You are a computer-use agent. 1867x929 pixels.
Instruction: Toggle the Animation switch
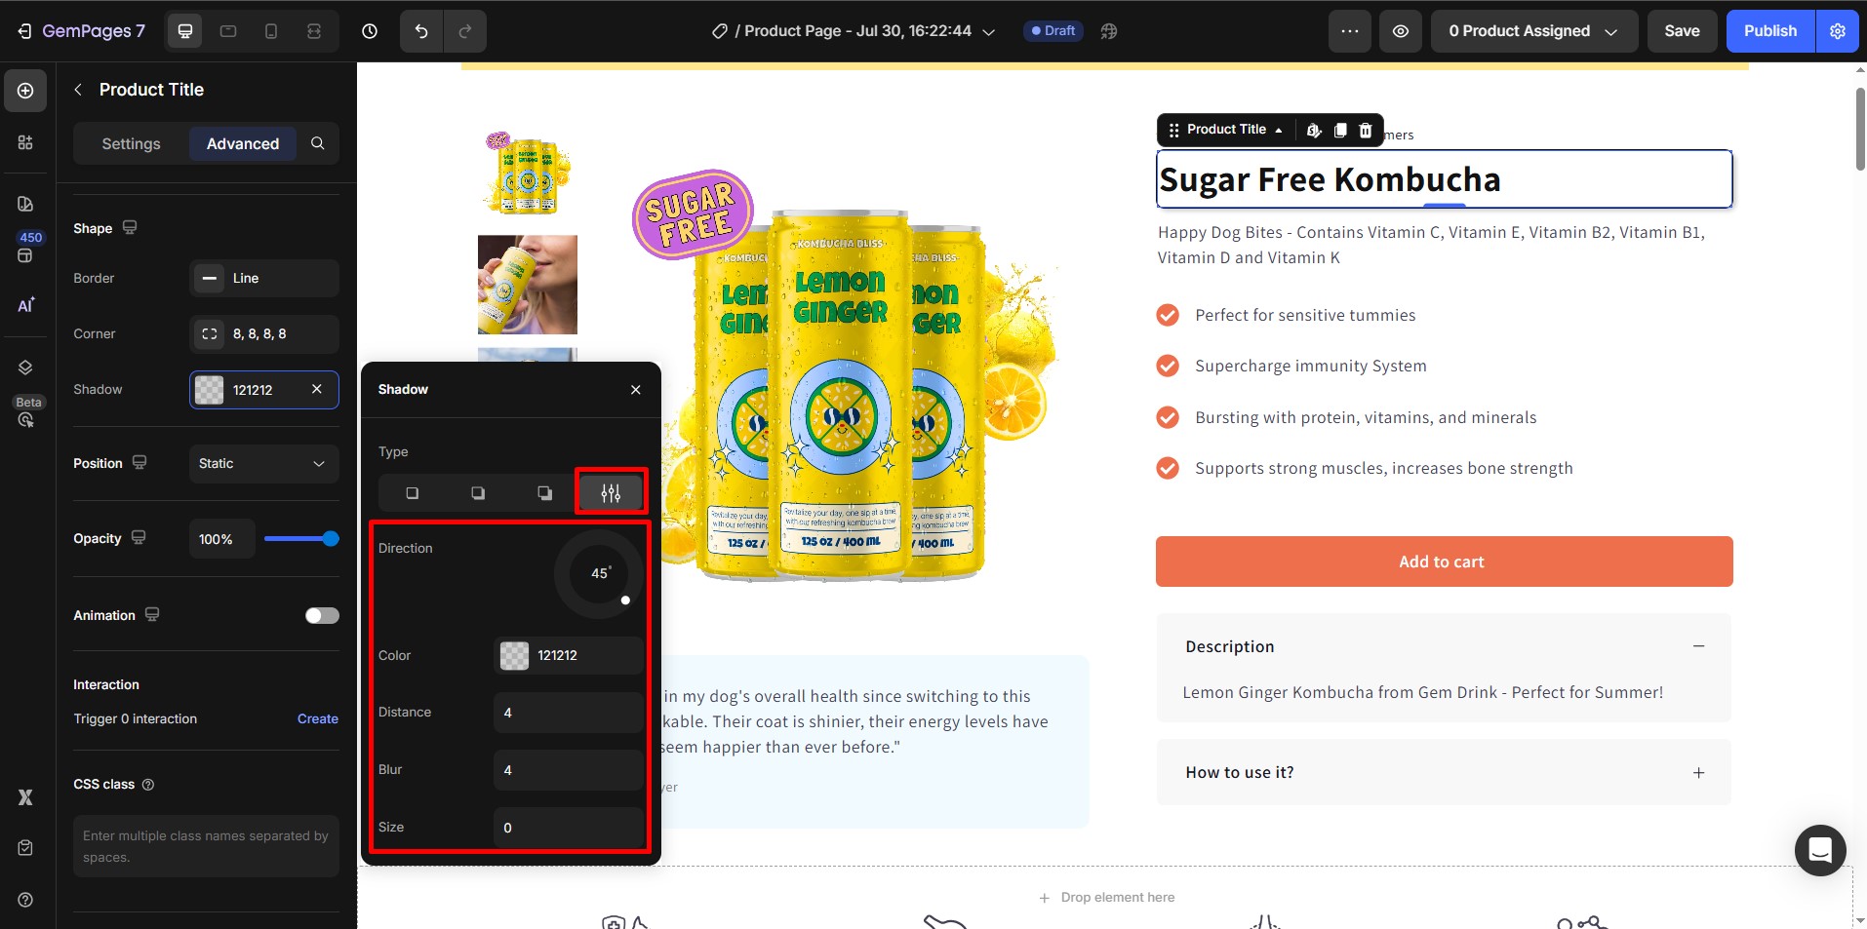tap(322, 615)
